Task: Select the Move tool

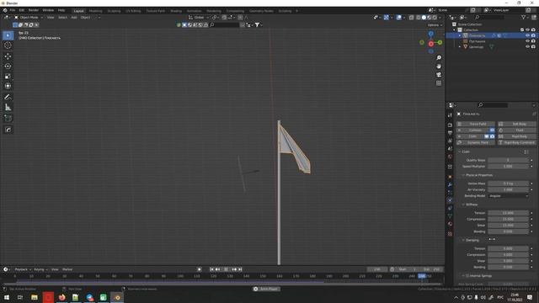Action: [x=8, y=56]
